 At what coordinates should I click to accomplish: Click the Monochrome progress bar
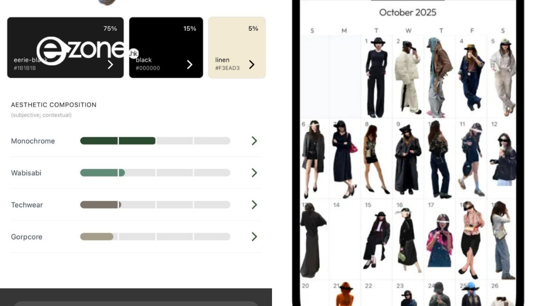pos(155,141)
